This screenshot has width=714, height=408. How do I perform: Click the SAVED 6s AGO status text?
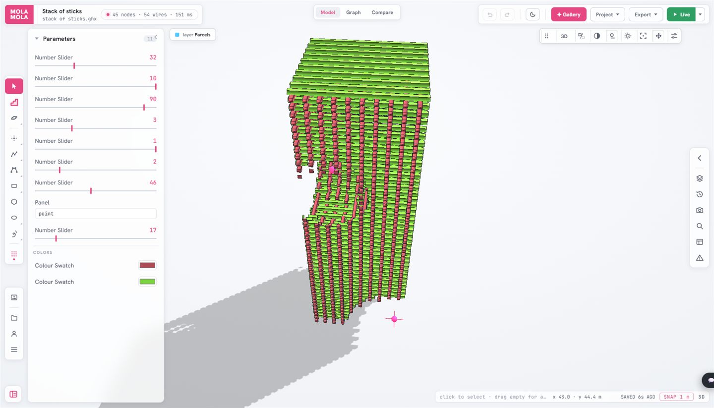pyautogui.click(x=638, y=397)
